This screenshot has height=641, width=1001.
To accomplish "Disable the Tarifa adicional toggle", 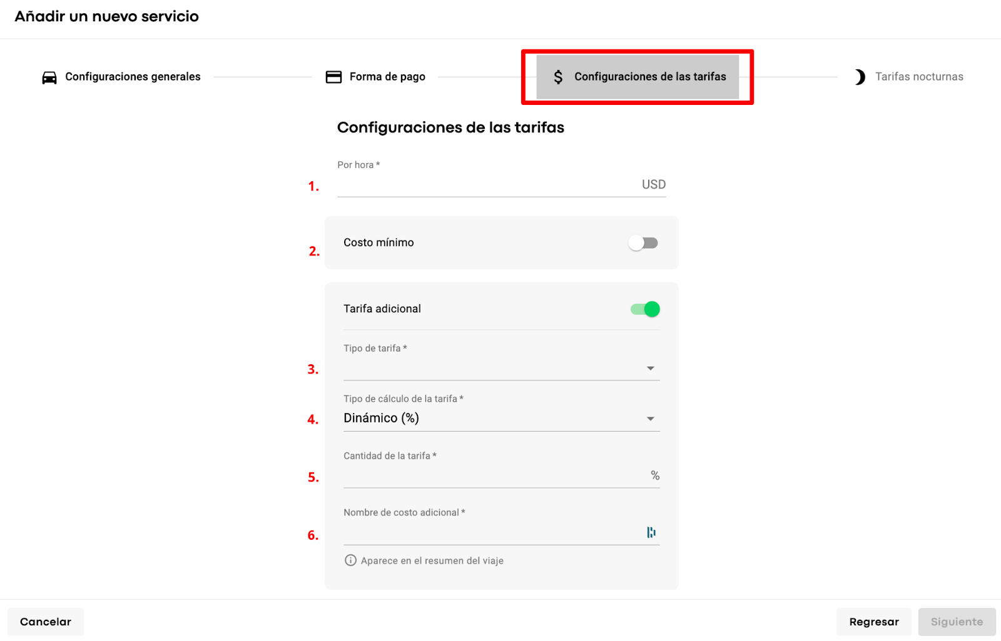I will pos(645,309).
